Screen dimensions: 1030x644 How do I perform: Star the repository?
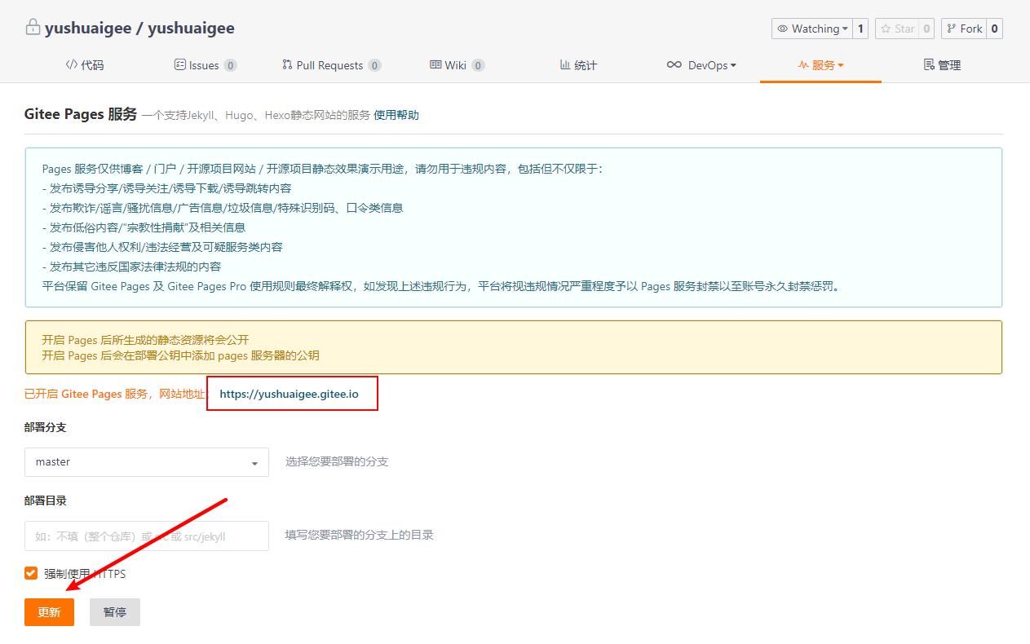tap(897, 29)
